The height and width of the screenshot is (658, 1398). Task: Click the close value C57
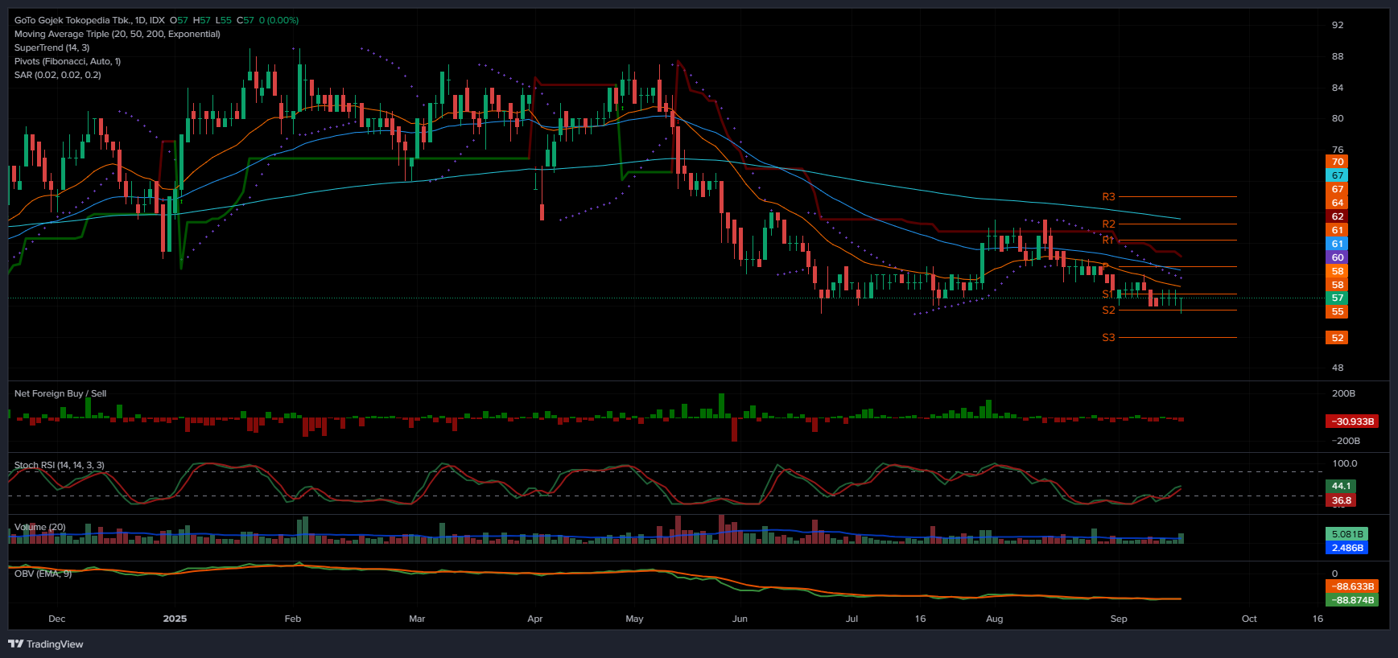(x=245, y=20)
